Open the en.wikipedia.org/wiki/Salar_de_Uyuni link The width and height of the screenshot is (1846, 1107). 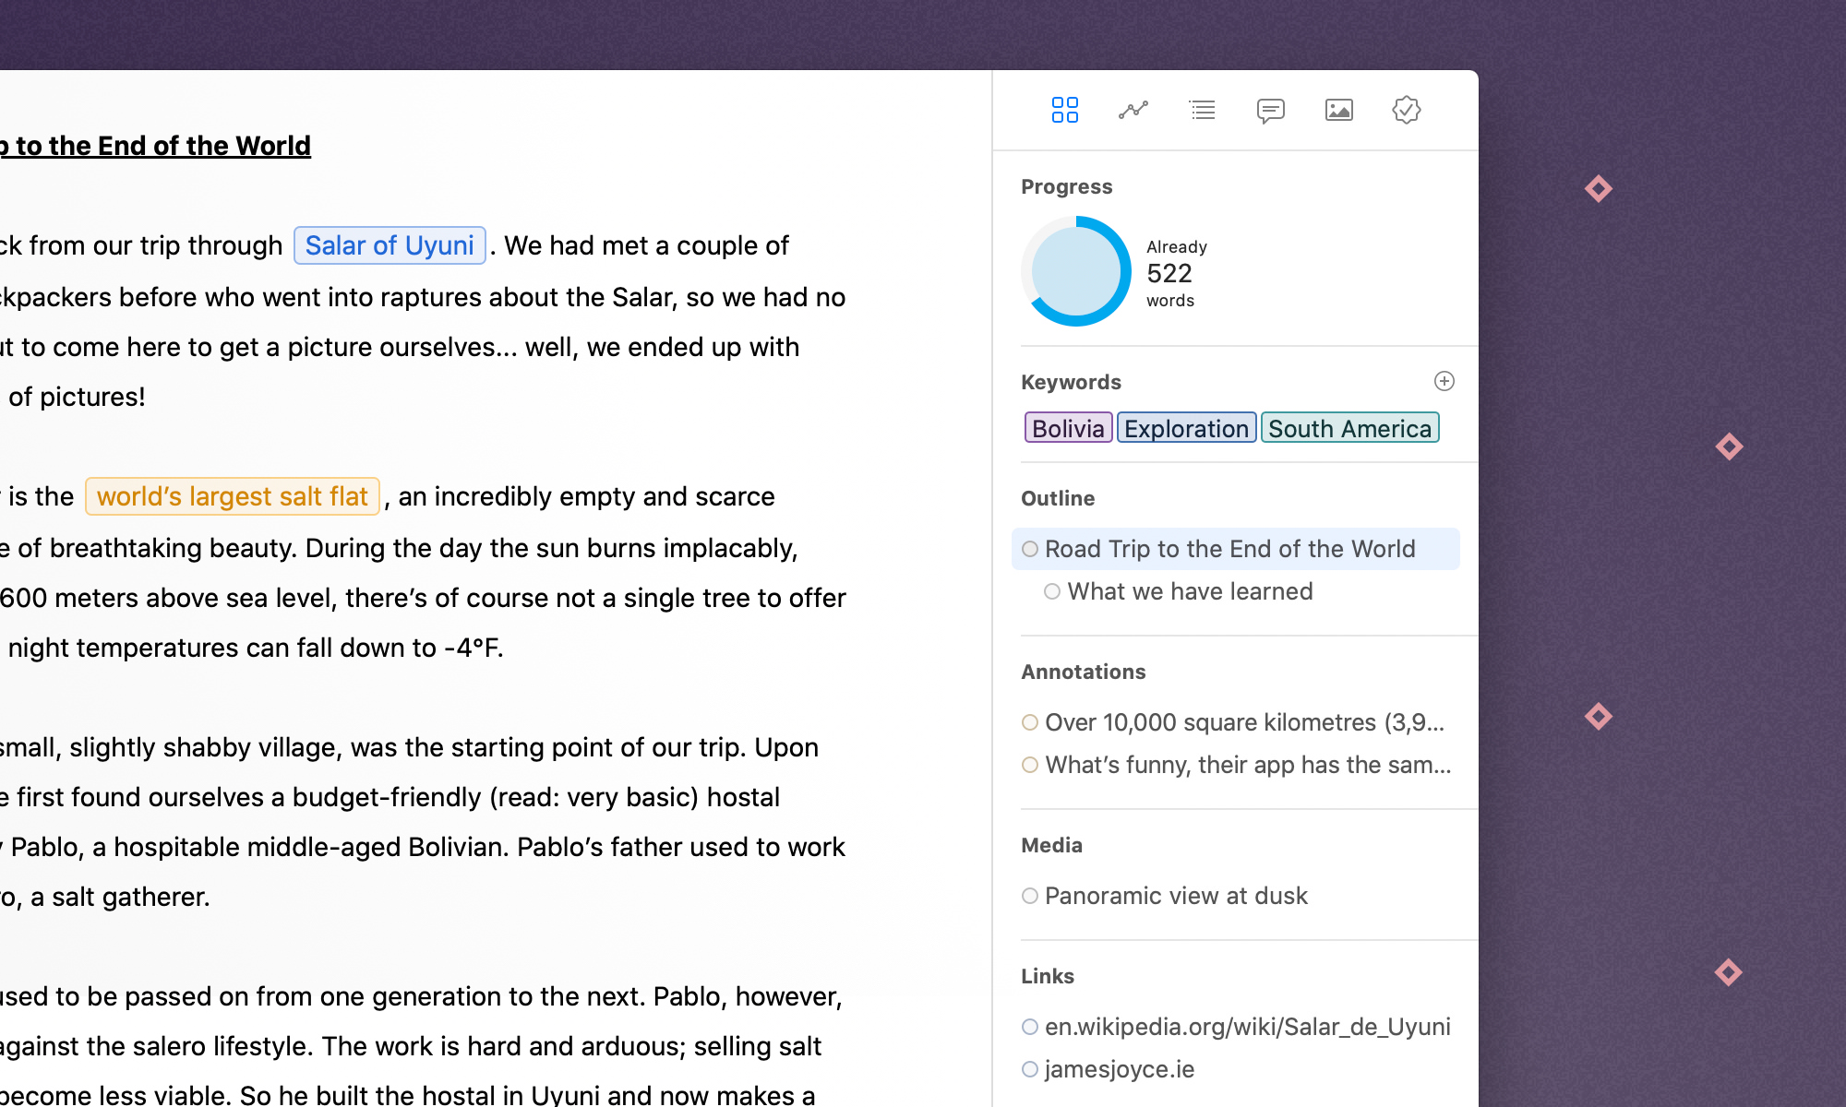(x=1246, y=1026)
